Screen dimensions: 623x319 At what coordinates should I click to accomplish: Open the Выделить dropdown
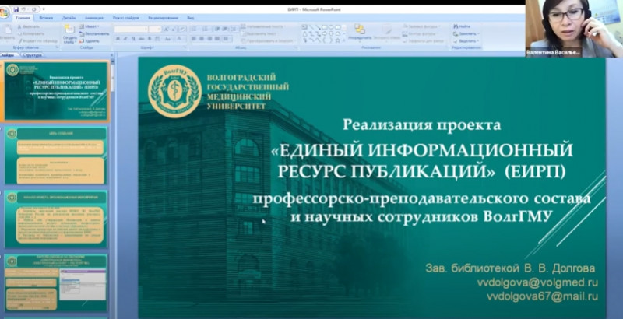pos(466,41)
